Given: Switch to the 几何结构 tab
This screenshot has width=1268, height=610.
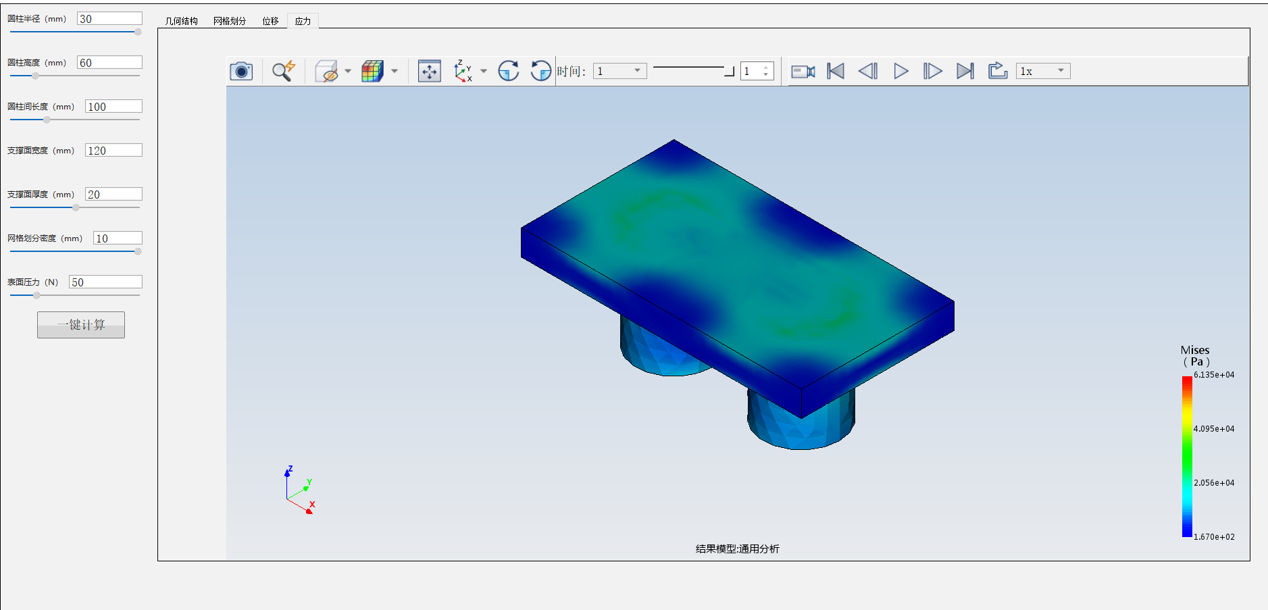Looking at the screenshot, I should 182,21.
